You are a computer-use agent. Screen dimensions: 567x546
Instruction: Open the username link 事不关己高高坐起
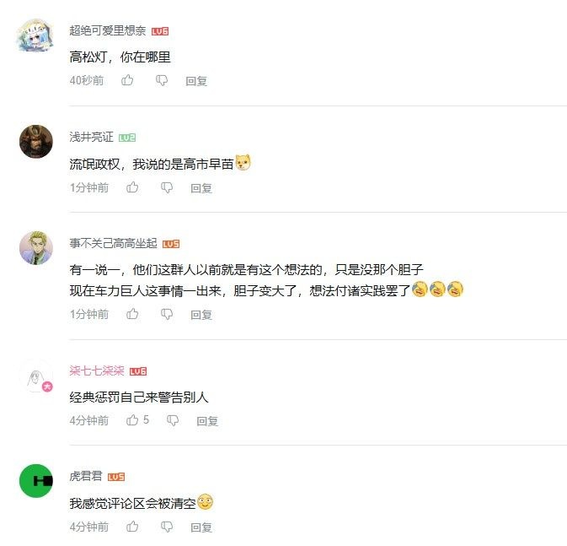113,243
